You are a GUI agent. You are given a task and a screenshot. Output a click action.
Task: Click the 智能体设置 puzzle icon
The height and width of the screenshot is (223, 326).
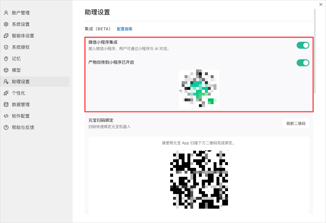click(6, 36)
